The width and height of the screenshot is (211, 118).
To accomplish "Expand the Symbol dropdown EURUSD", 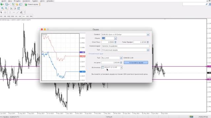I will tap(148, 34).
